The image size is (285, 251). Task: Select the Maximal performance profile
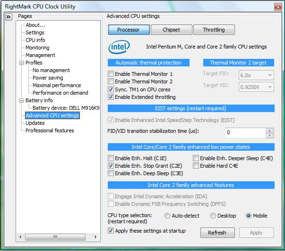(x=57, y=85)
